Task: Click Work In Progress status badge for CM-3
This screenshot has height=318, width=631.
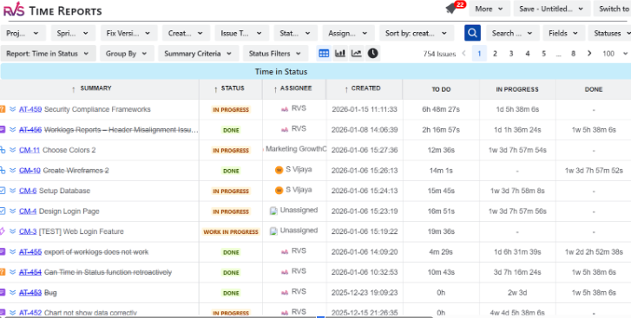Action: coord(231,231)
